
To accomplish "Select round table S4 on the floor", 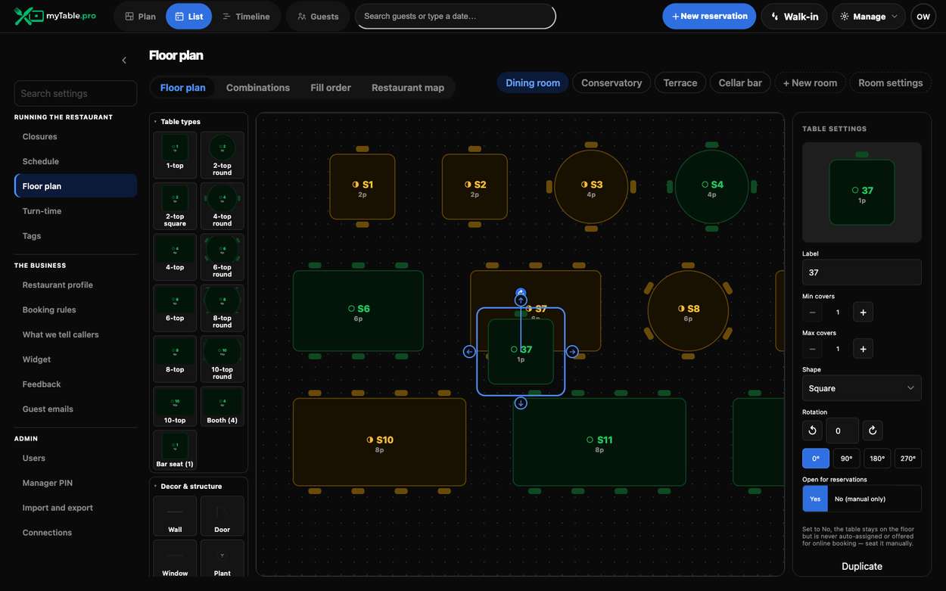I will pos(712,186).
